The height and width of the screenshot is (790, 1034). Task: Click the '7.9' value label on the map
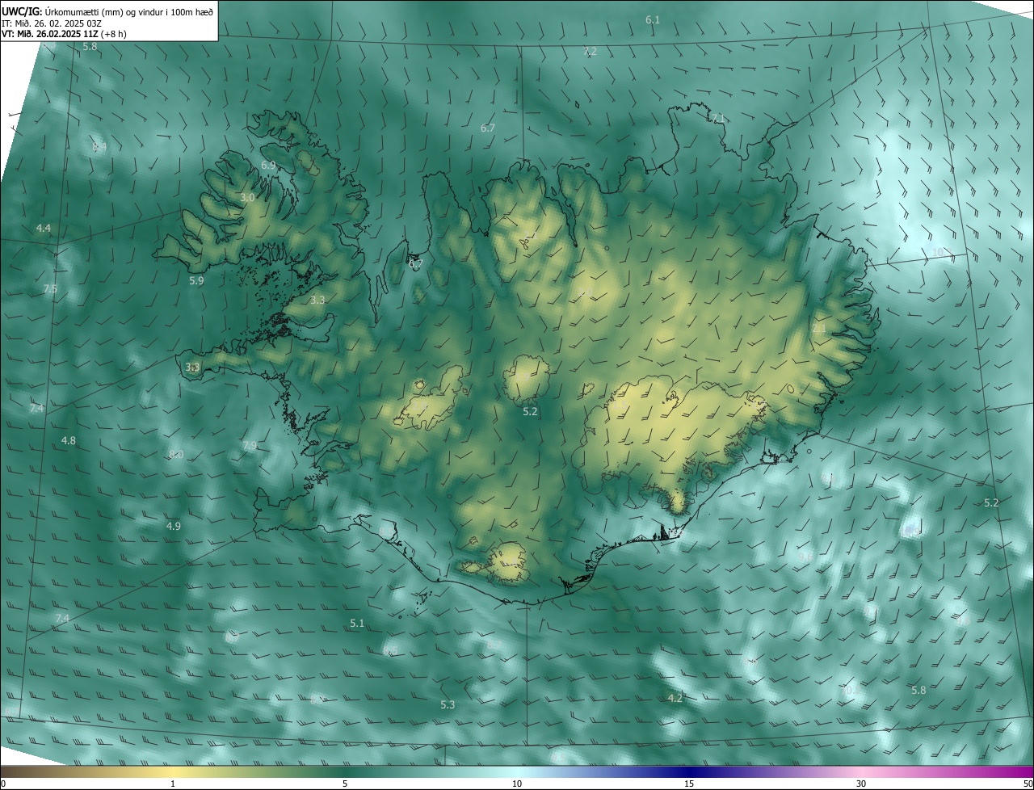point(250,445)
